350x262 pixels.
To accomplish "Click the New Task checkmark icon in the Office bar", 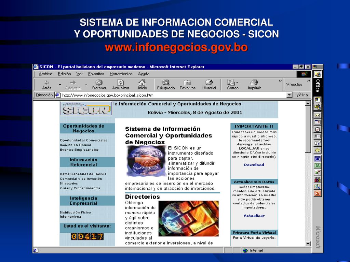I will (318, 129).
